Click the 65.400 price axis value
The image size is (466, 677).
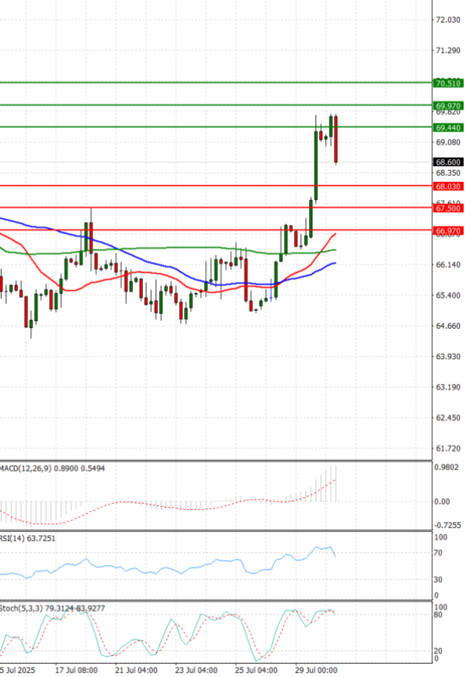(448, 295)
